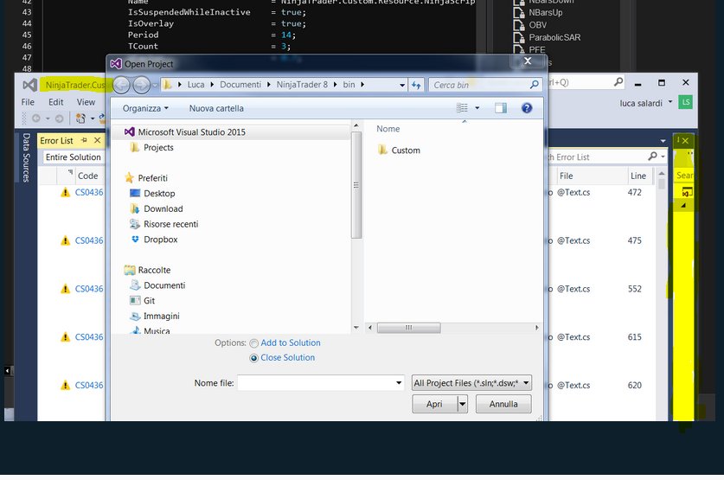Image resolution: width=724 pixels, height=480 pixels.
Task: Click NinjaTrader 8 breadcrumb segment
Action: coord(302,85)
